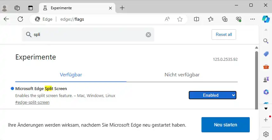Open the sidebar Search icon

click(x=266, y=41)
